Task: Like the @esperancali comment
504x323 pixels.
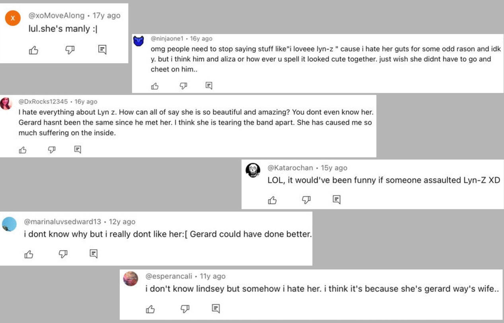Action: [150, 309]
